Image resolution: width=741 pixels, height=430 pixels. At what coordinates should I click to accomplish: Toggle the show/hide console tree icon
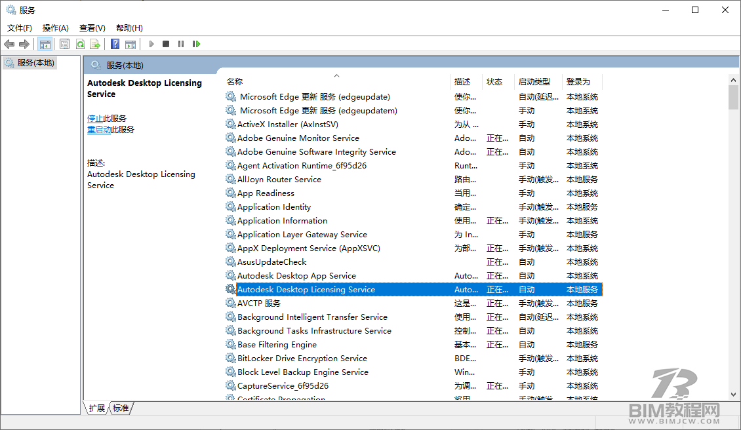45,44
